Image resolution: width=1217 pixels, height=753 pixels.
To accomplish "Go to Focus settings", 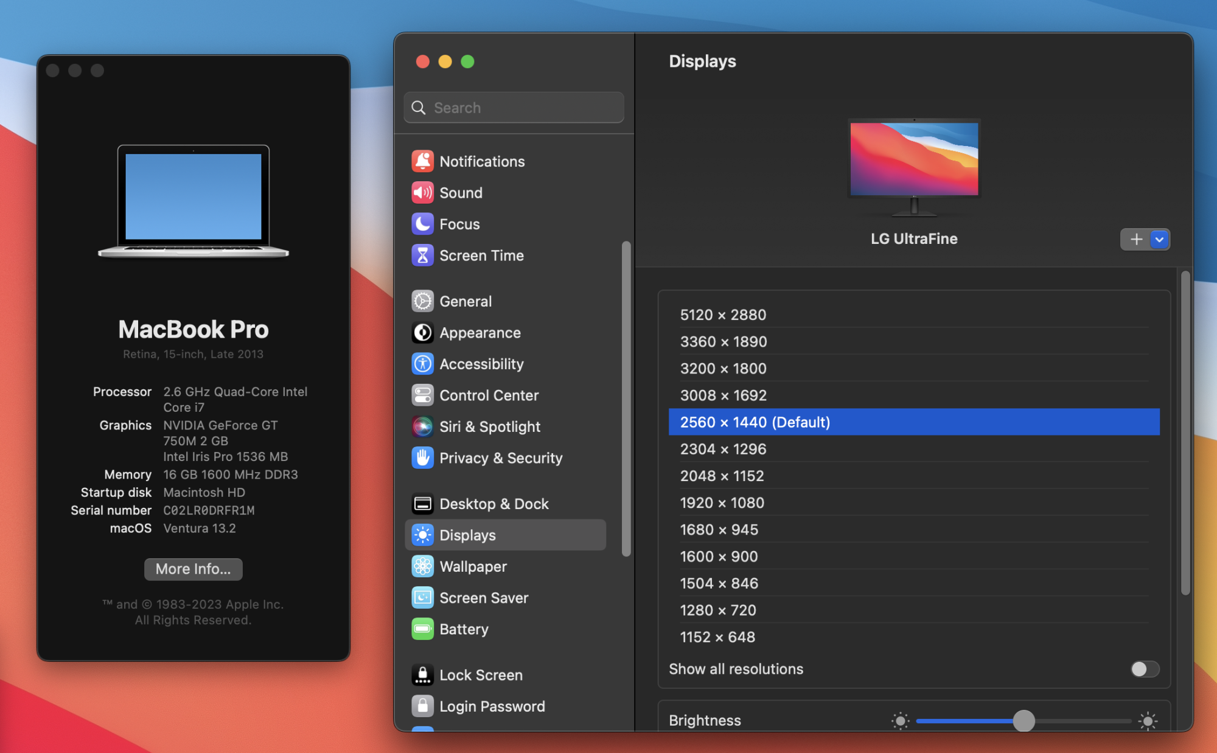I will (459, 224).
